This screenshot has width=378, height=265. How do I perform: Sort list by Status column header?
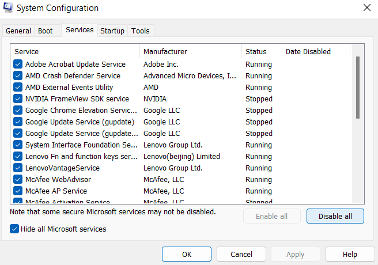click(x=262, y=52)
